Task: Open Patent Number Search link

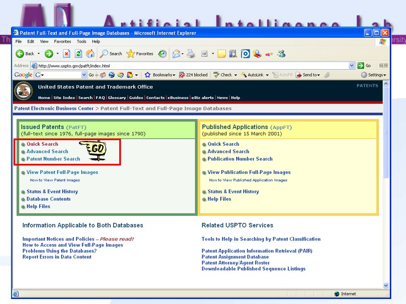Action: click(x=53, y=159)
